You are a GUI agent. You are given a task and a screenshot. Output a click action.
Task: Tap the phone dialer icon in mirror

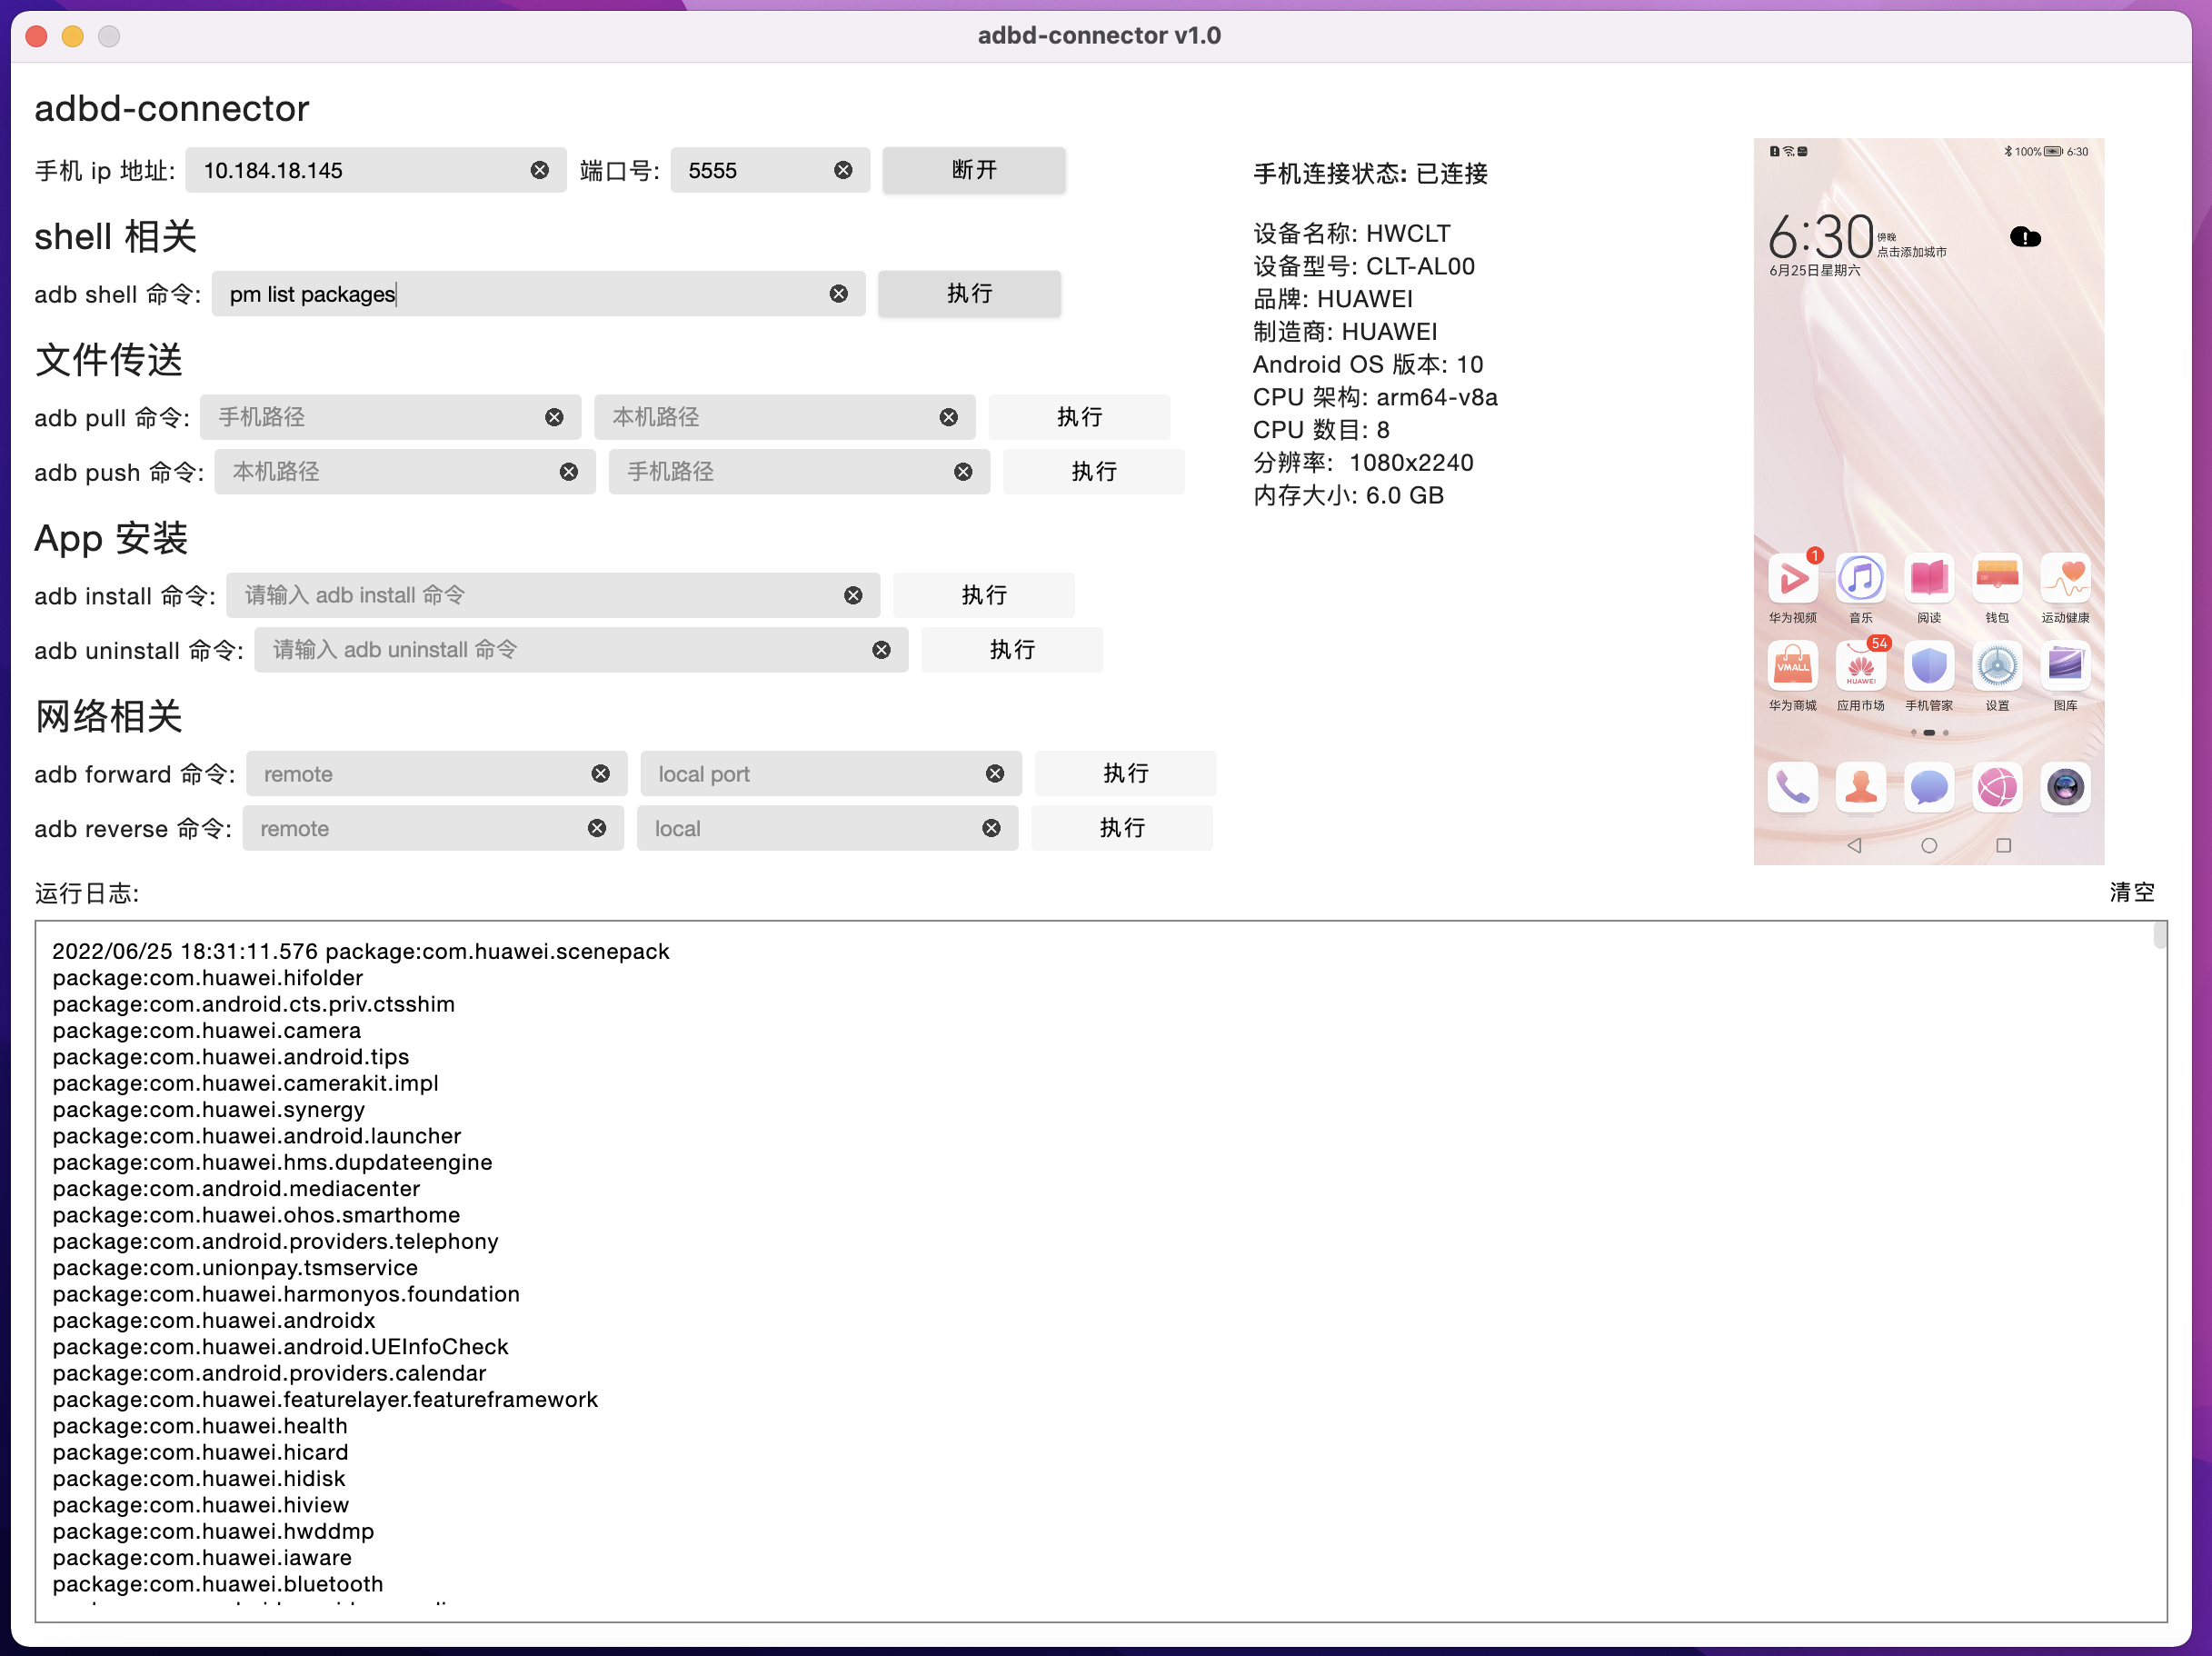(1792, 788)
